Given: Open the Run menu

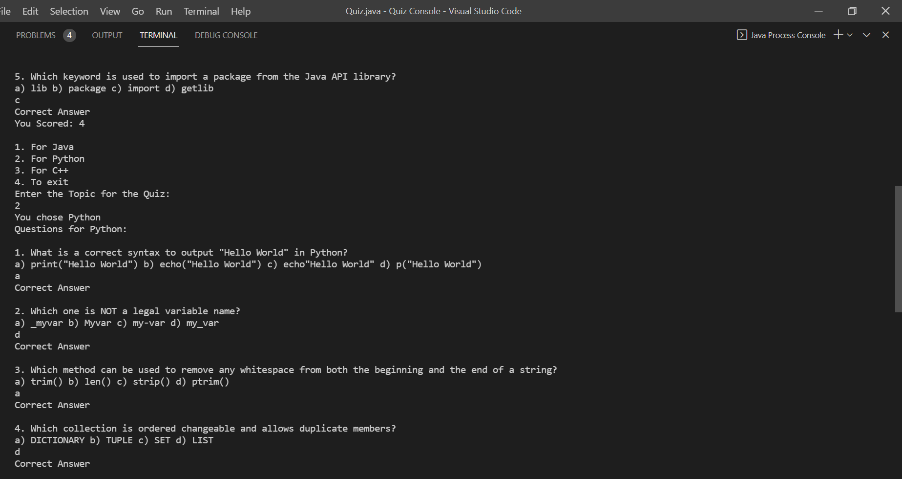Looking at the screenshot, I should point(163,11).
